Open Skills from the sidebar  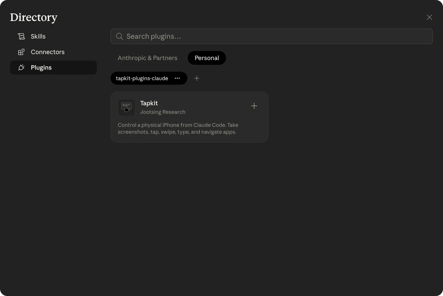coord(38,36)
